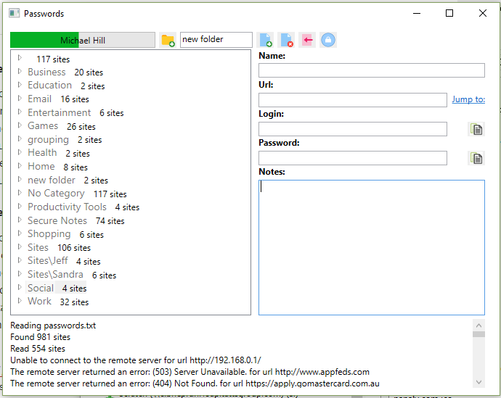Click the blue padlock circle icon
This screenshot has width=501, height=398.
click(328, 40)
